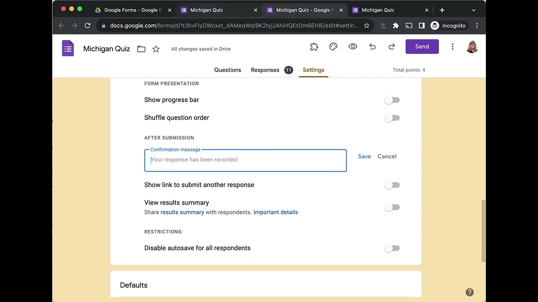Open the help question mark icon
The height and width of the screenshot is (302, 538).
pos(469,292)
